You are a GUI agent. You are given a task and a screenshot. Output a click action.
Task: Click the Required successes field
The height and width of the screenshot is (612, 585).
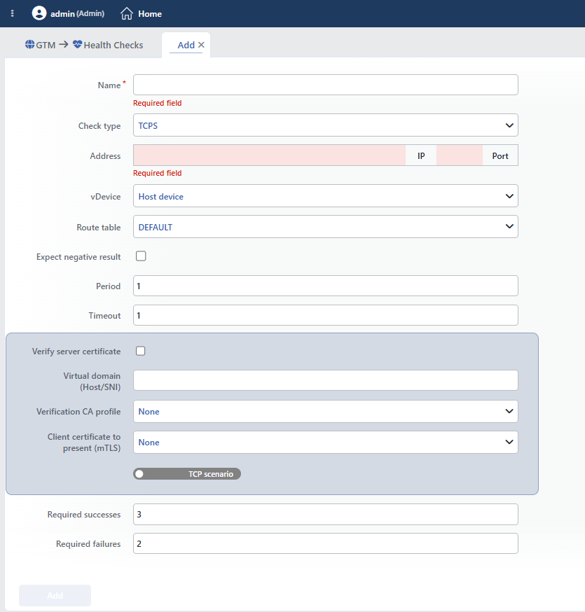(x=326, y=515)
